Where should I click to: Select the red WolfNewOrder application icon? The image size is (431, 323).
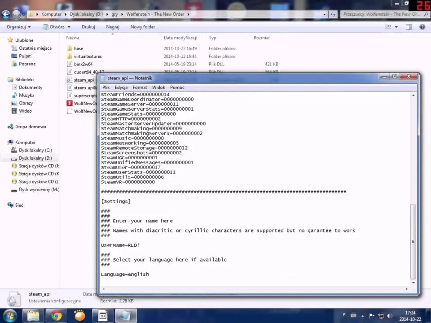(70, 103)
